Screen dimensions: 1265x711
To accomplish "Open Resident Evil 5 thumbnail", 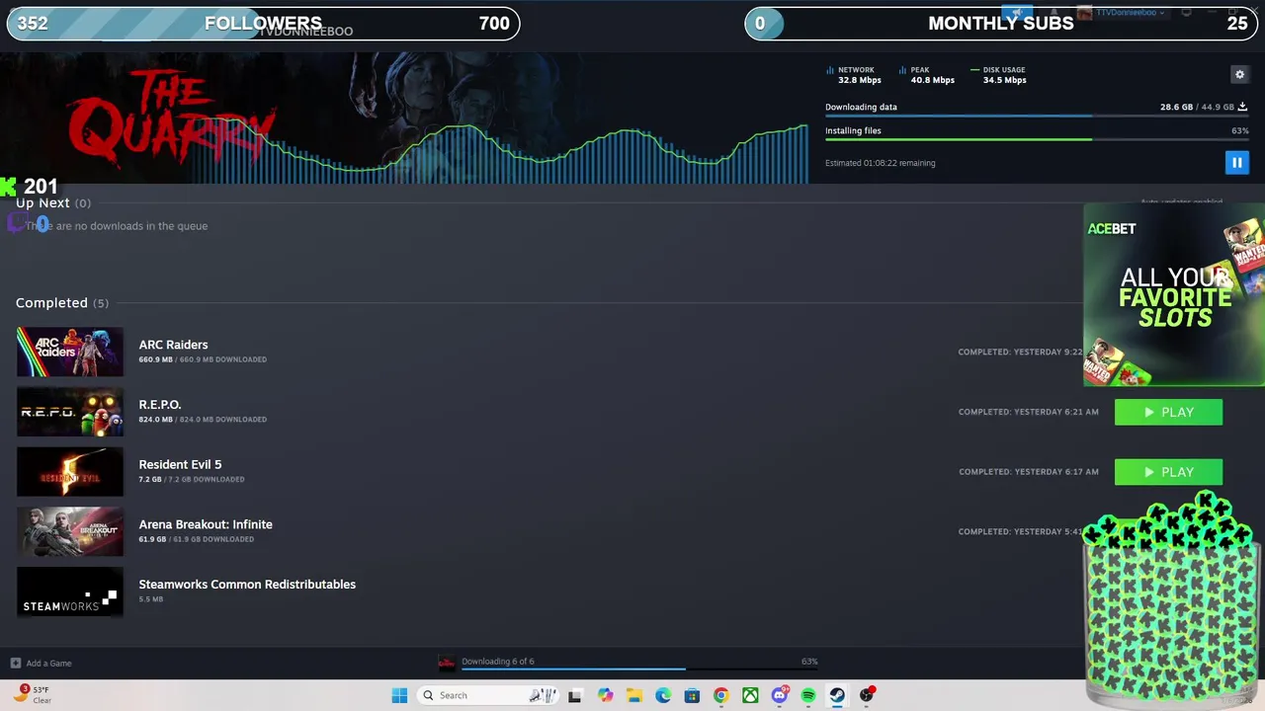I will [x=70, y=472].
